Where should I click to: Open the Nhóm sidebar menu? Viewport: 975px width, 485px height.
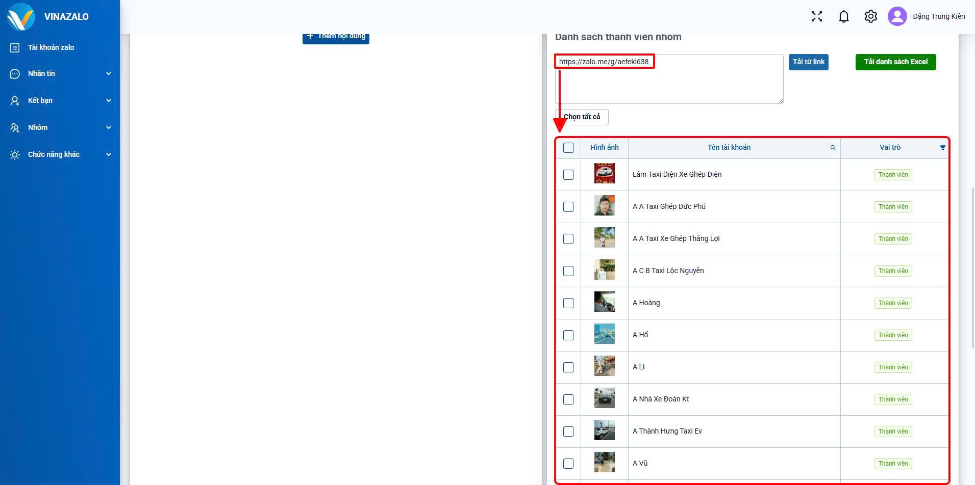[x=60, y=128]
